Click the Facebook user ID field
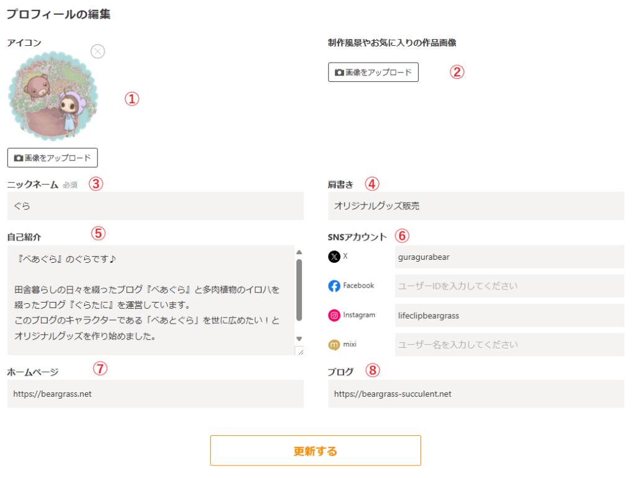 coord(508,286)
